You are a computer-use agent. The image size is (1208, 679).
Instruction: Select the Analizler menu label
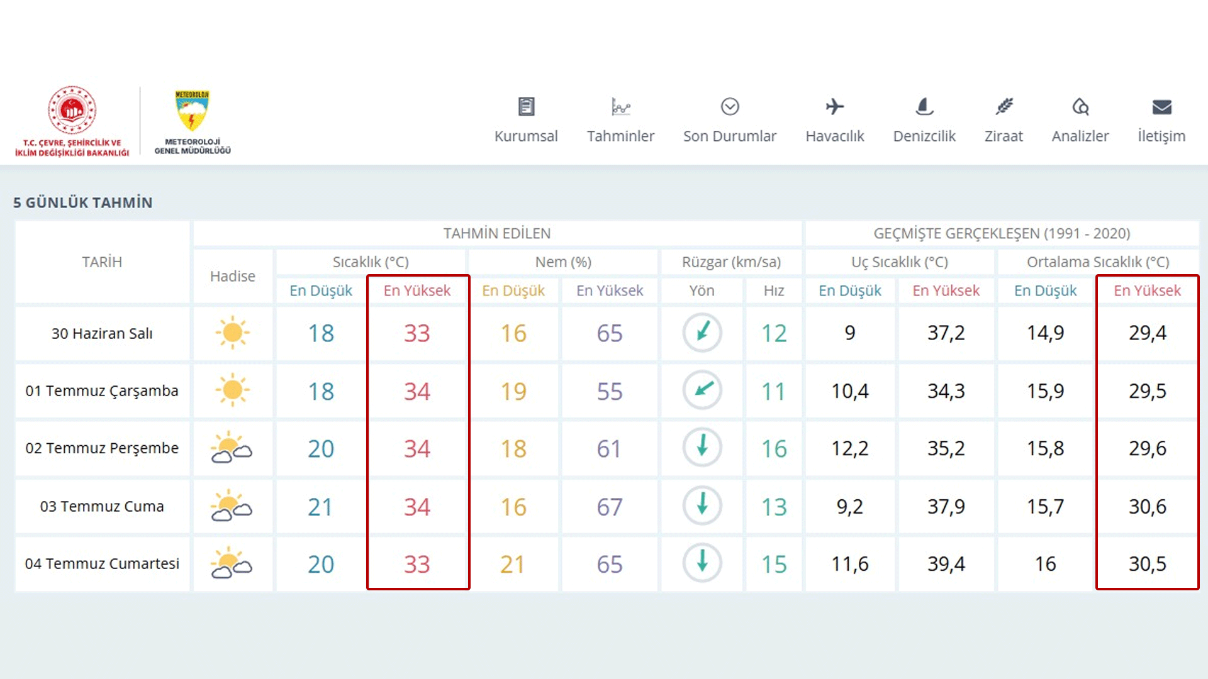point(1080,136)
